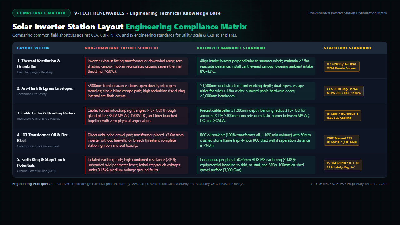Click the Technician Life Safety sublabel
Screen dimensions: 400x225
pos(32,94)
